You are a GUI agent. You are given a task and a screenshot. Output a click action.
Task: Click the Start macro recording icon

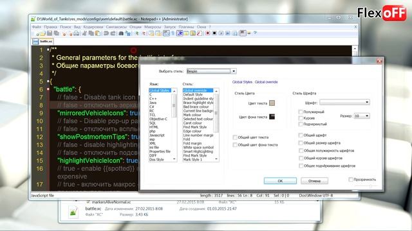208,33
